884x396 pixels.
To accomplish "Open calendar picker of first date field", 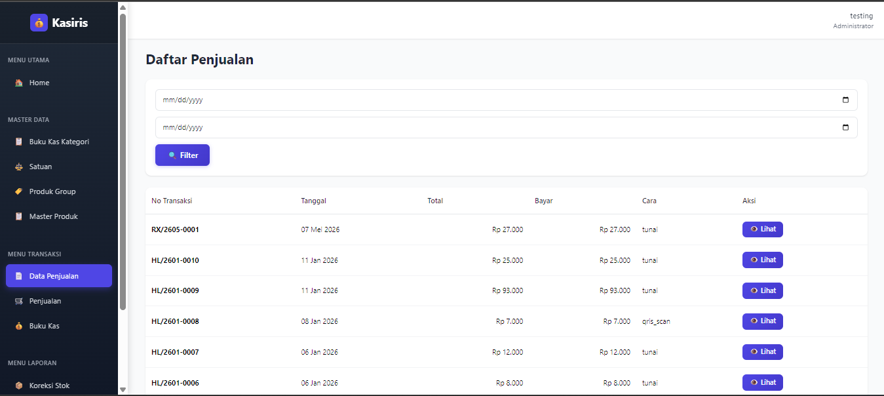I will (845, 100).
